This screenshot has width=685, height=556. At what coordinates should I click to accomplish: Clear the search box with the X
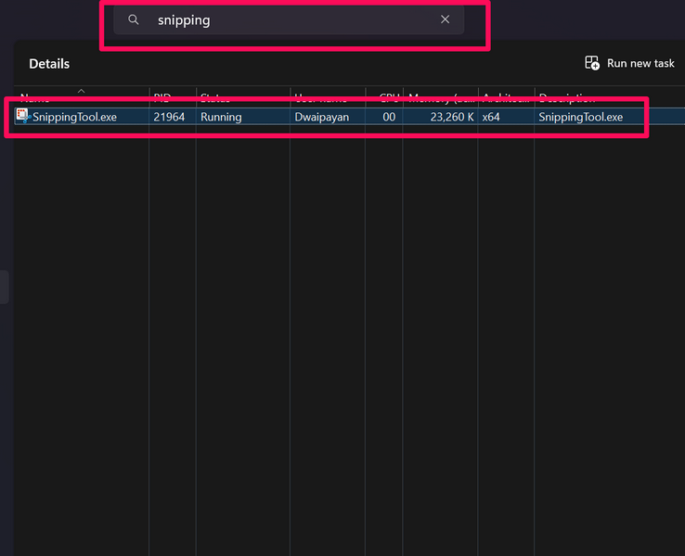click(445, 19)
